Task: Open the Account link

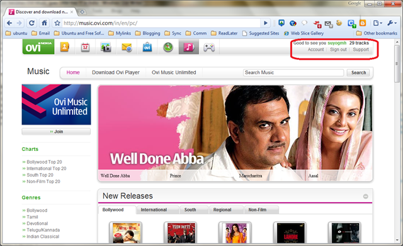Action: [x=316, y=50]
